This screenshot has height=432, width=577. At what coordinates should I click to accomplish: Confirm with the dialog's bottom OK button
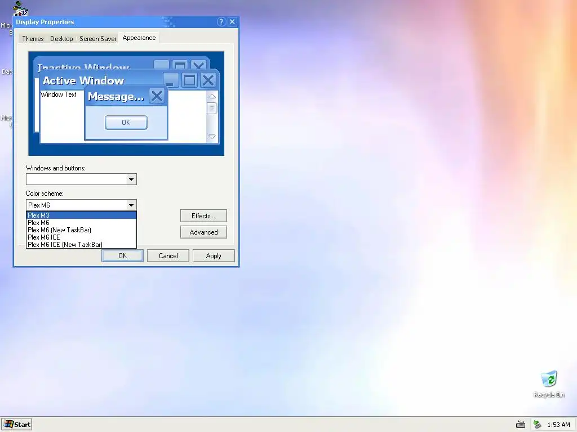pyautogui.click(x=122, y=256)
